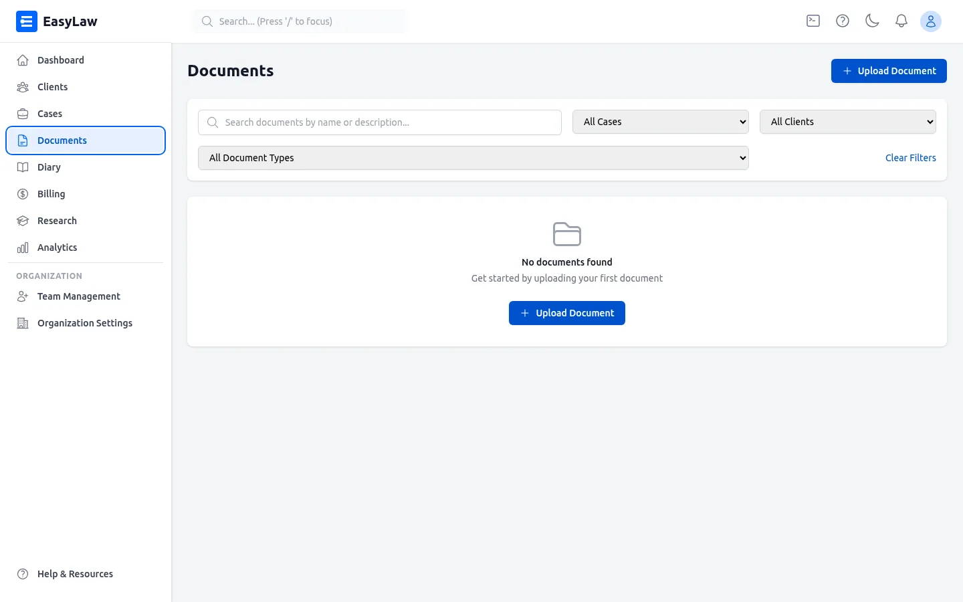Open Help & Resources at sidebar bottom

(x=75, y=574)
